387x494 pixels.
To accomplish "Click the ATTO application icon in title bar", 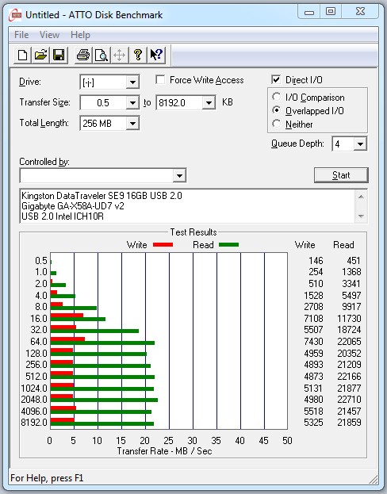I will tap(15, 15).
